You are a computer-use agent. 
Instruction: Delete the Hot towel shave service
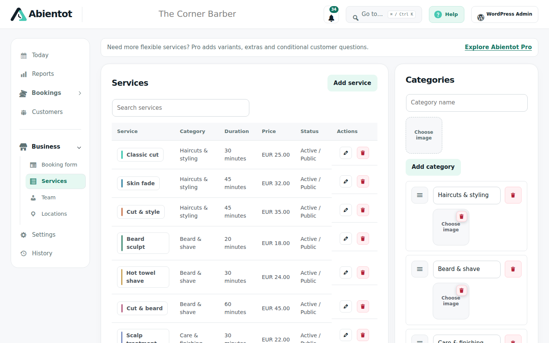(363, 272)
